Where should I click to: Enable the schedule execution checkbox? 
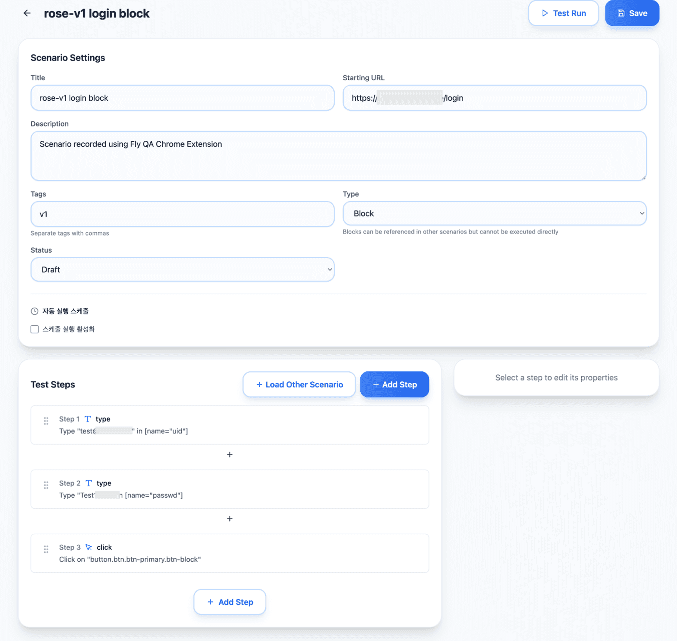[x=35, y=329]
